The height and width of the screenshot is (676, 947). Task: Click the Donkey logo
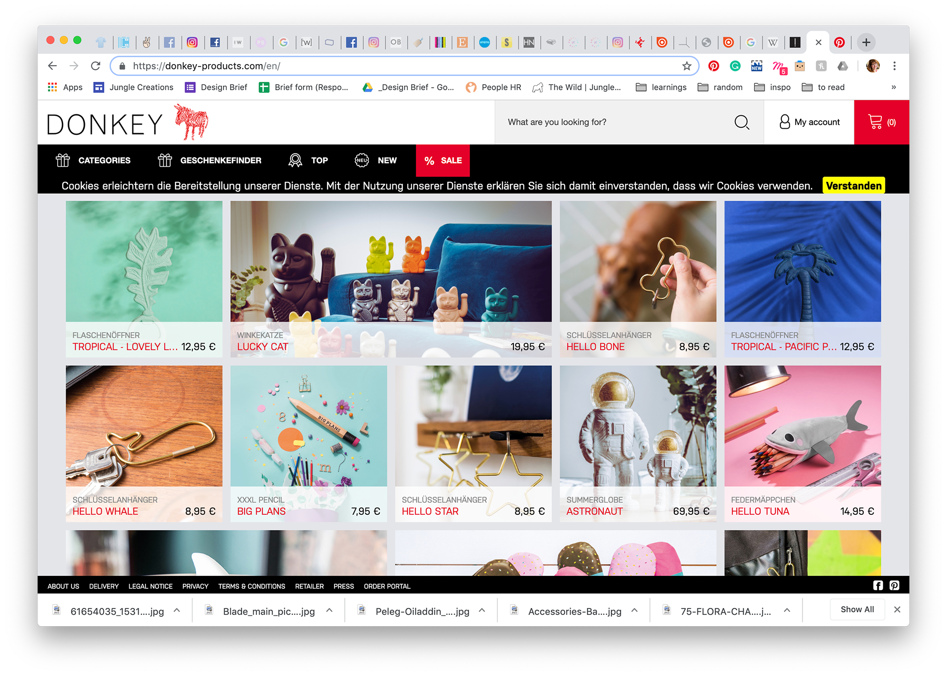[x=127, y=122]
